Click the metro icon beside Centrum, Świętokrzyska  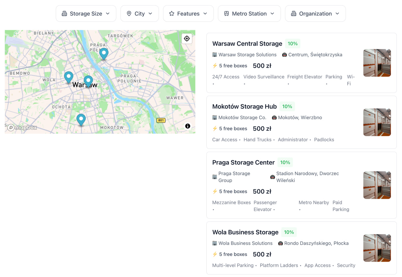point(284,55)
